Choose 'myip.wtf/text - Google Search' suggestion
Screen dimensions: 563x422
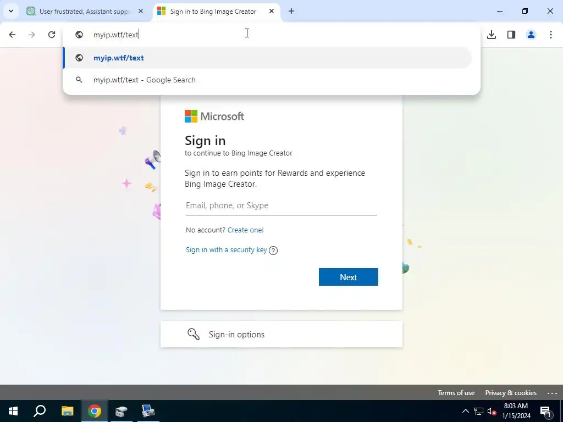click(267, 80)
